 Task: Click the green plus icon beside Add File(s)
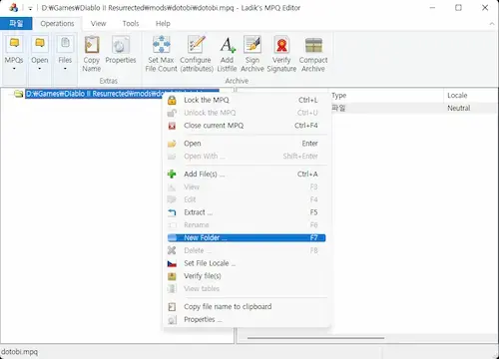pos(172,174)
